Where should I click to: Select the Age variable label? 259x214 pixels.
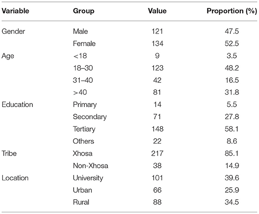8,56
